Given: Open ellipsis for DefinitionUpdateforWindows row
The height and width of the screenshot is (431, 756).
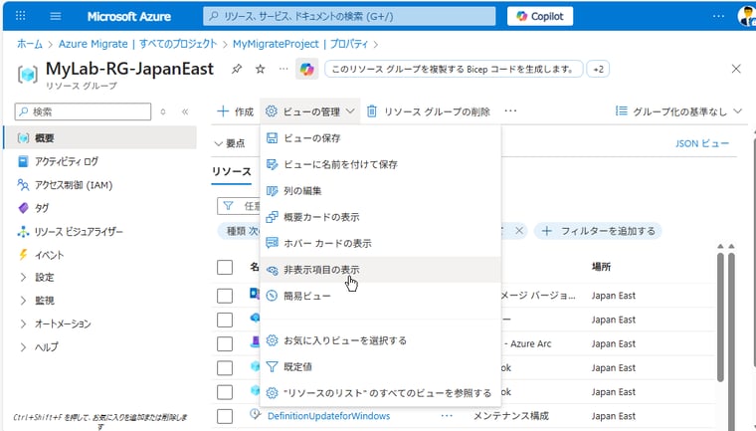Looking at the screenshot, I should pos(447,415).
